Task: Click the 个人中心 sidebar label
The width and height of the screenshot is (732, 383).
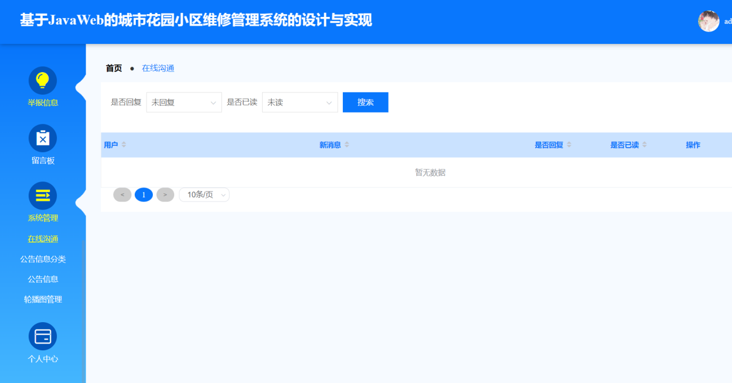Action: point(43,359)
